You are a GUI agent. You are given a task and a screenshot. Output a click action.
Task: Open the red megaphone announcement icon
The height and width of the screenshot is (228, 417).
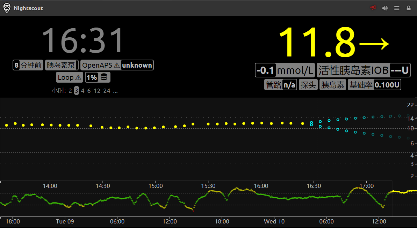pos(373,8)
